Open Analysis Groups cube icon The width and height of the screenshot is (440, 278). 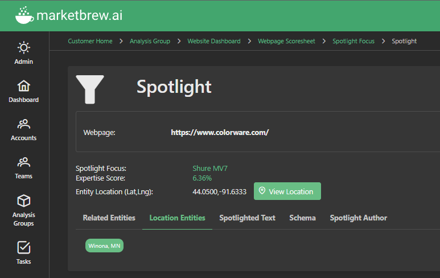click(24, 201)
